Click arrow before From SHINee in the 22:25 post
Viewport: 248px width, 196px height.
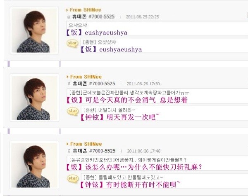pos(67,10)
